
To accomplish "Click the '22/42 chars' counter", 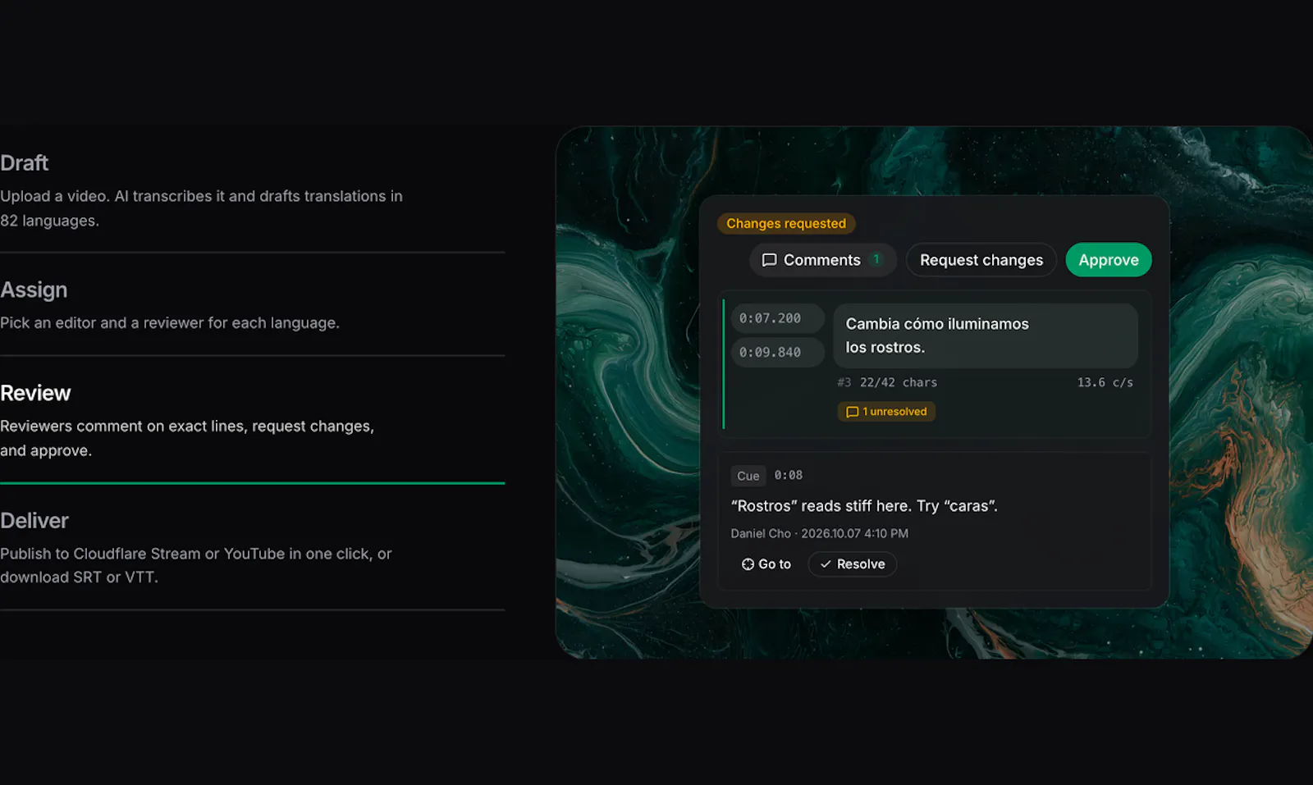I will tap(899, 382).
